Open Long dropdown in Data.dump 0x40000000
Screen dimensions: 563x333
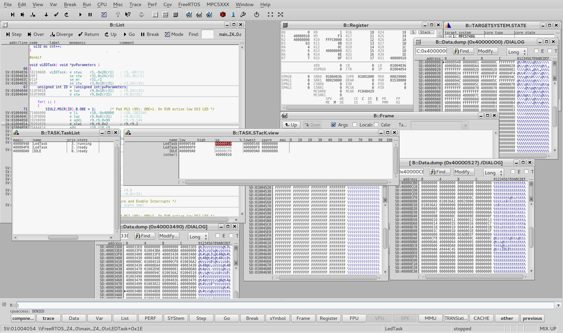517,52
